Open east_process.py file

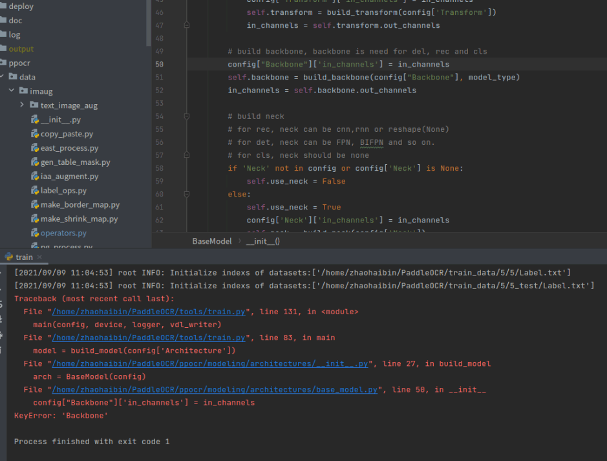coord(69,148)
